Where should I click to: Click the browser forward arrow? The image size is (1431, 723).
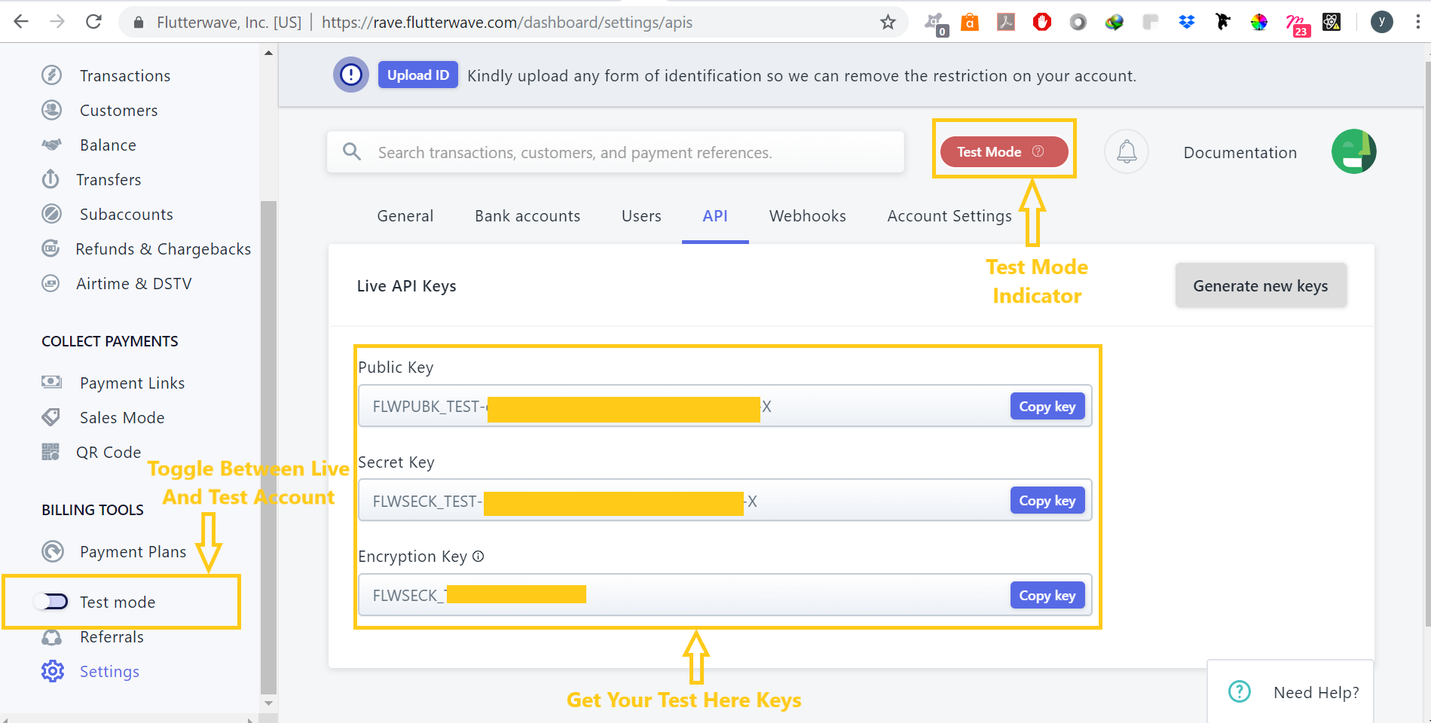tap(57, 22)
